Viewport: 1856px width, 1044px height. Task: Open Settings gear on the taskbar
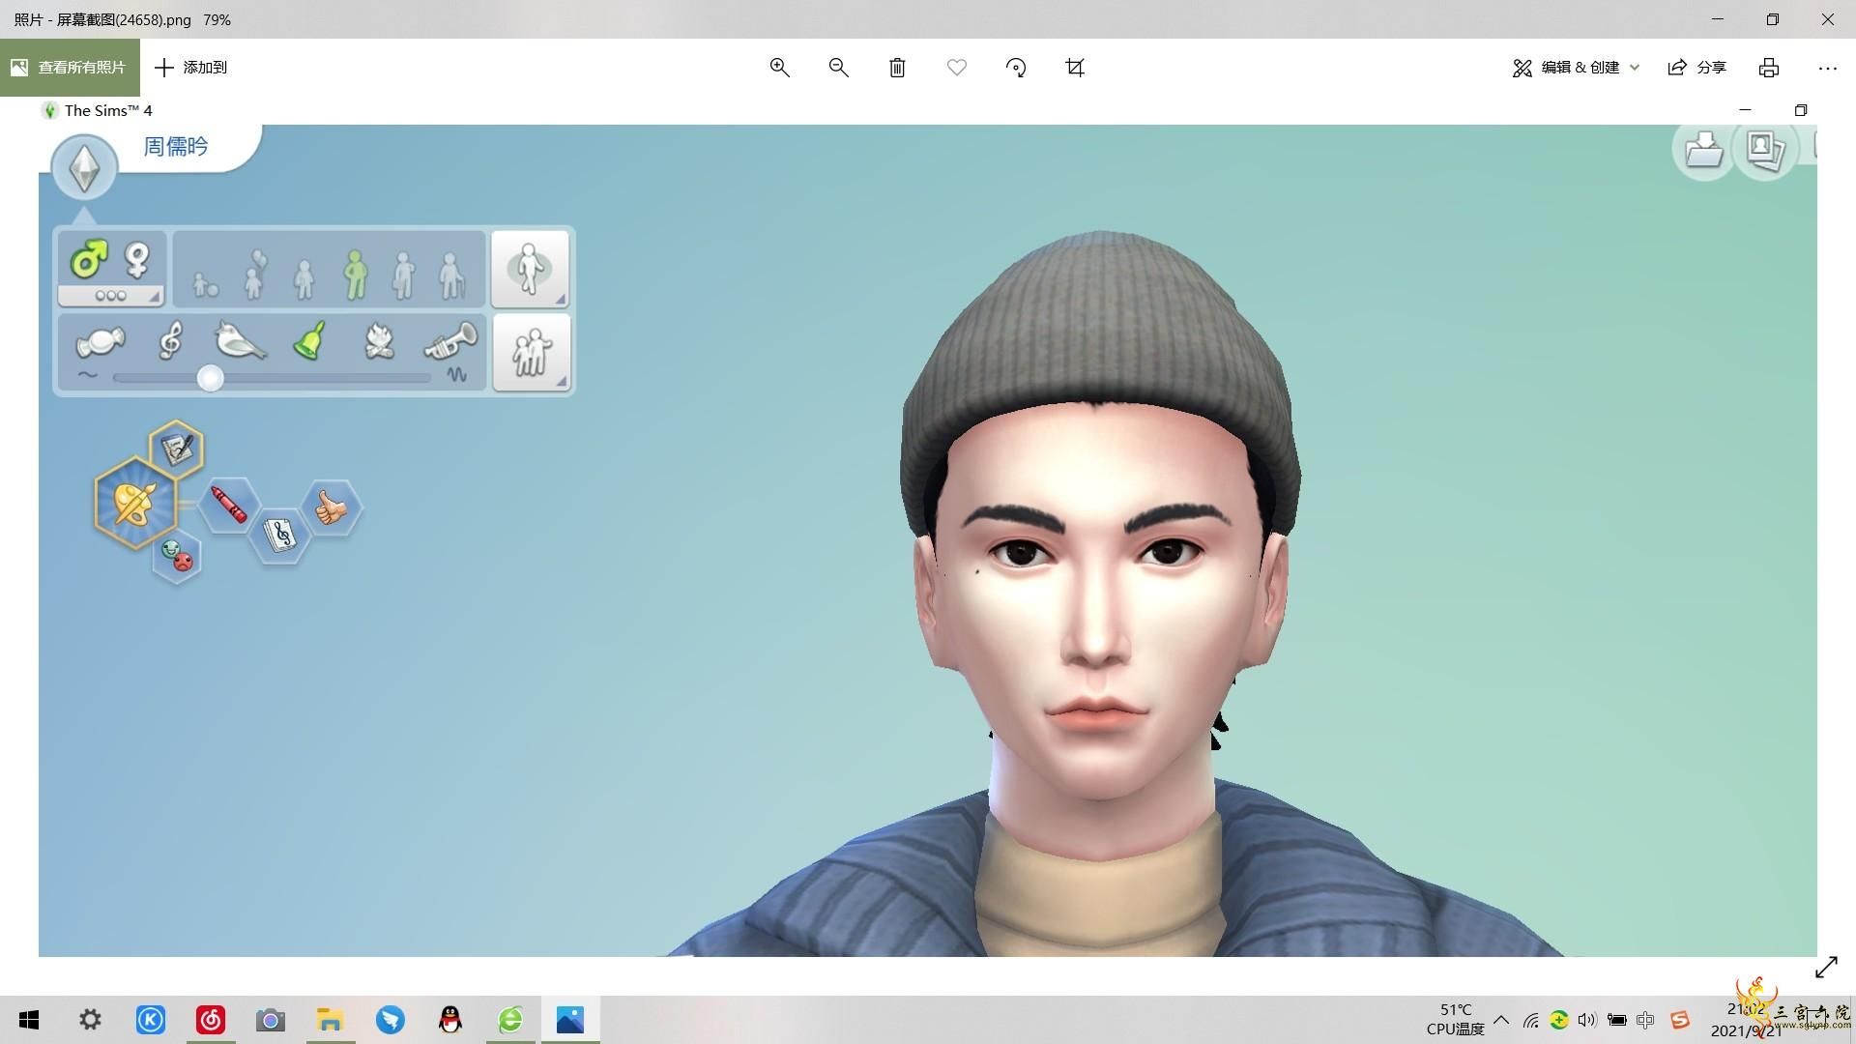(x=90, y=1020)
